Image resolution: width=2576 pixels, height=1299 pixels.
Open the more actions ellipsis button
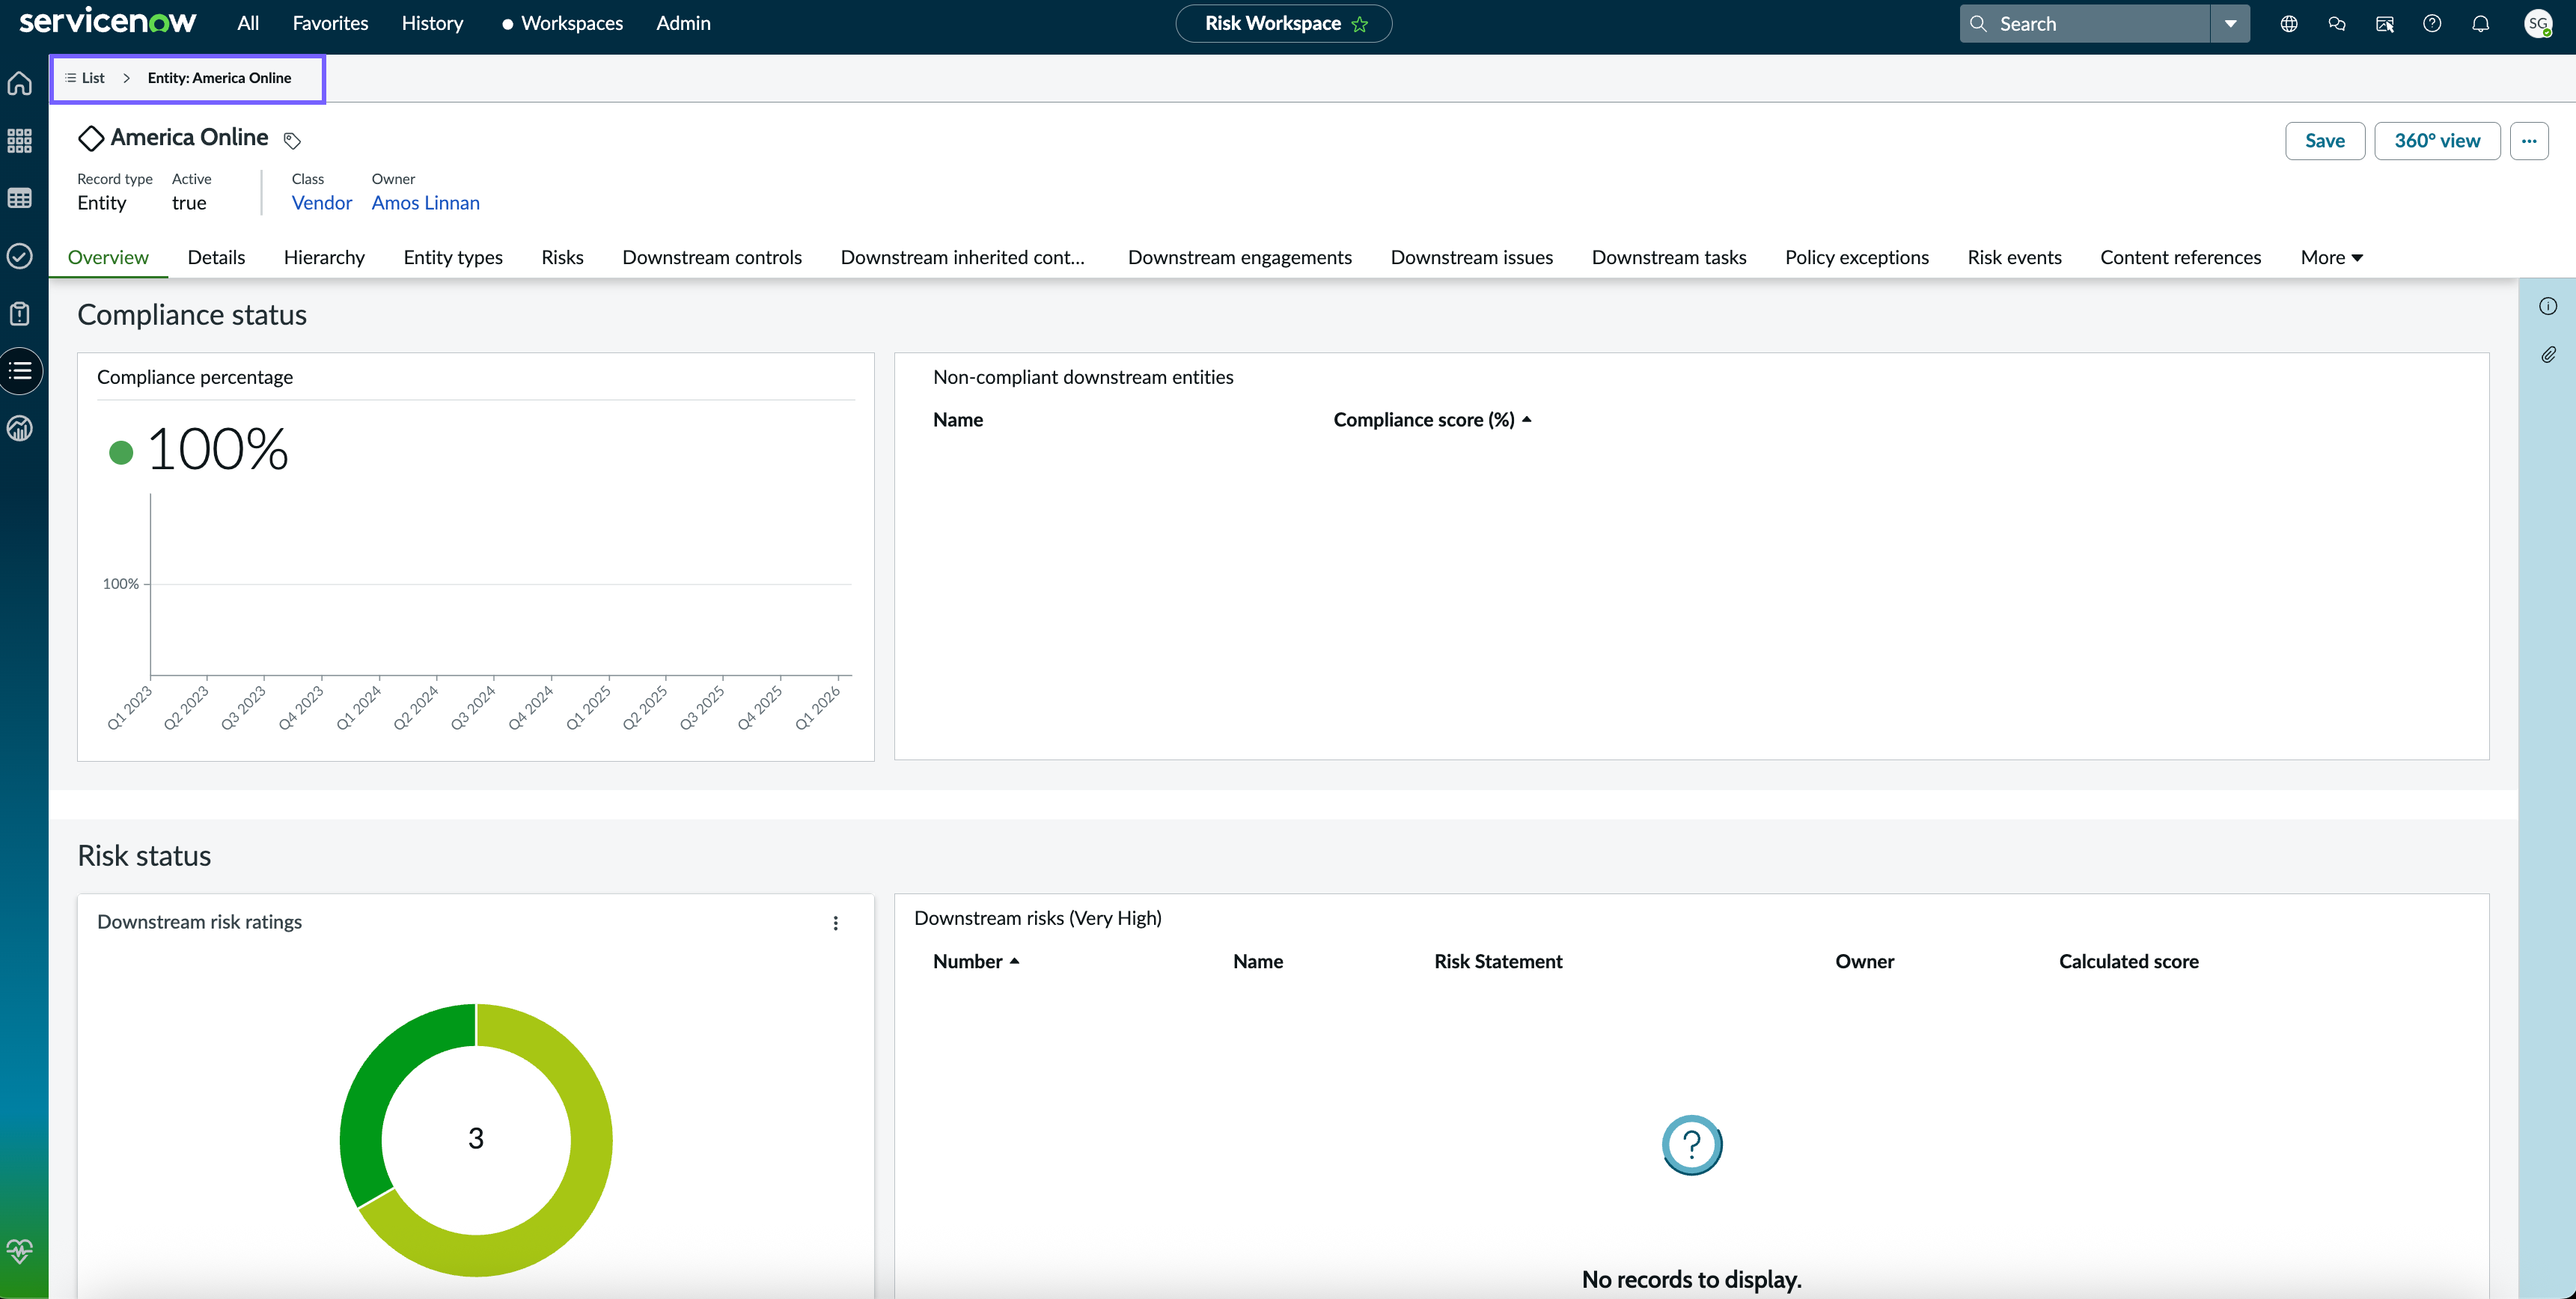[x=2529, y=141]
